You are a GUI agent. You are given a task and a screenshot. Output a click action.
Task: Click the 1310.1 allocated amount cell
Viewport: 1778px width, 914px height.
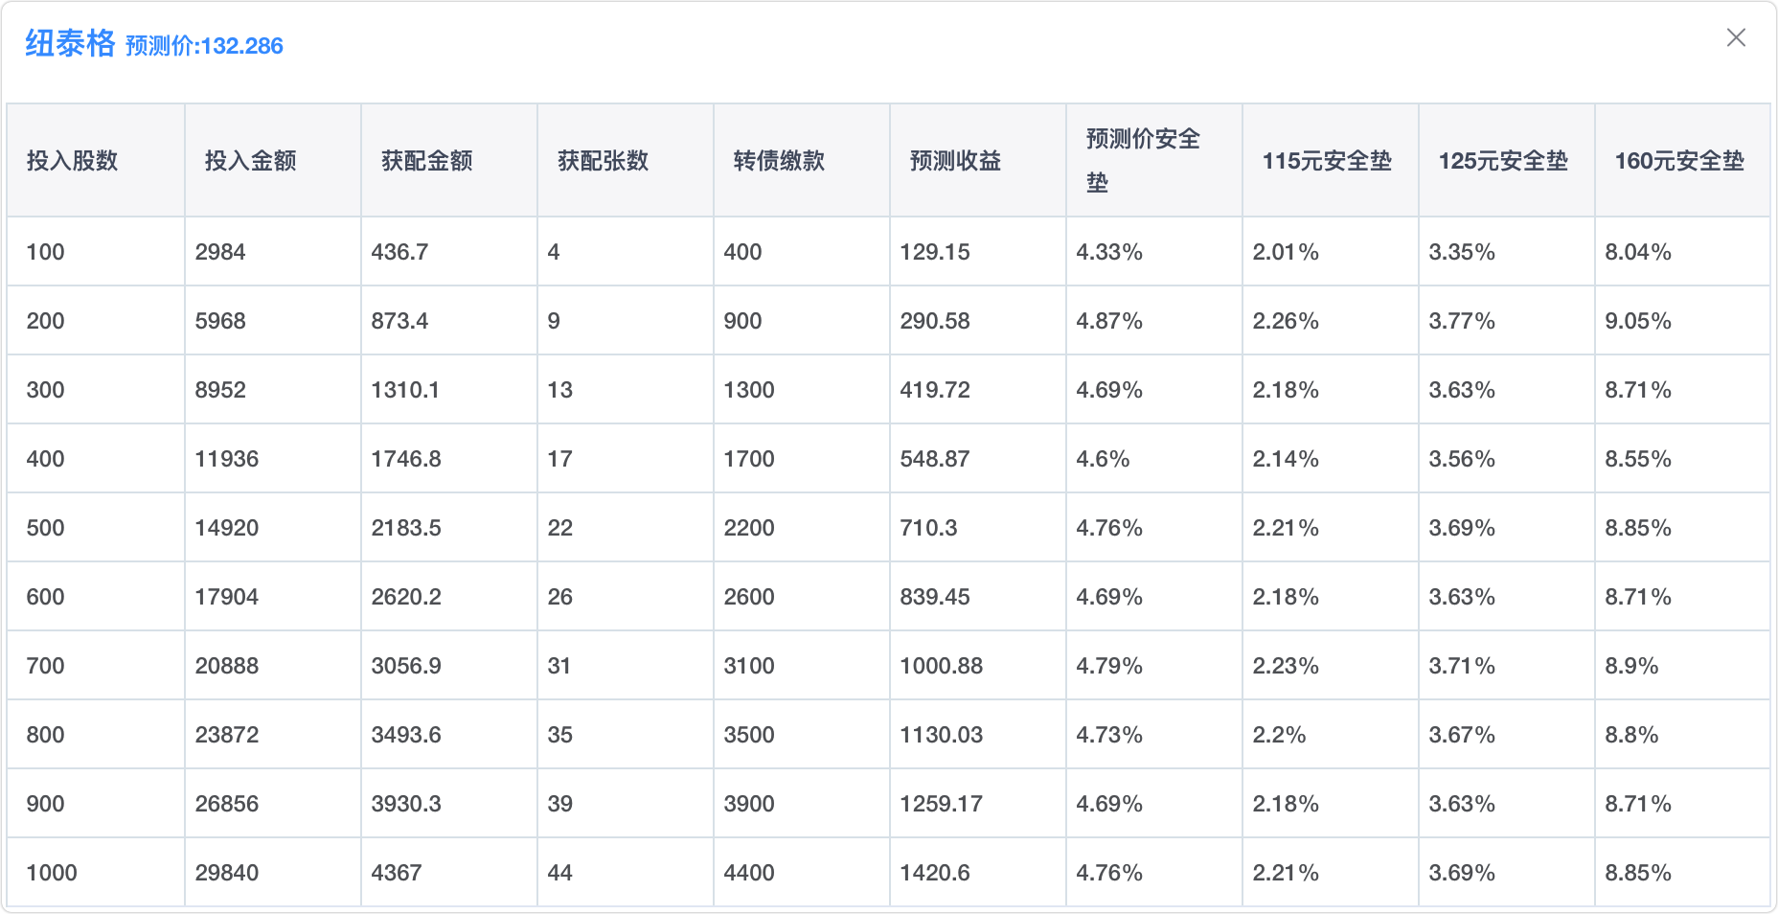coord(405,390)
